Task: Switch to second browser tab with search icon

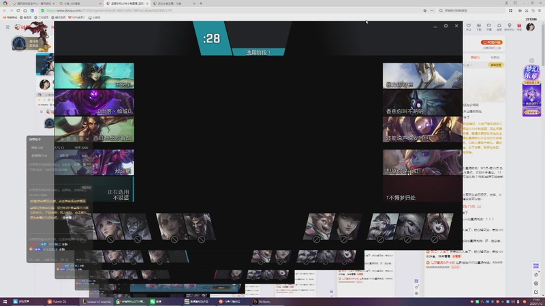Action: tap(80, 3)
